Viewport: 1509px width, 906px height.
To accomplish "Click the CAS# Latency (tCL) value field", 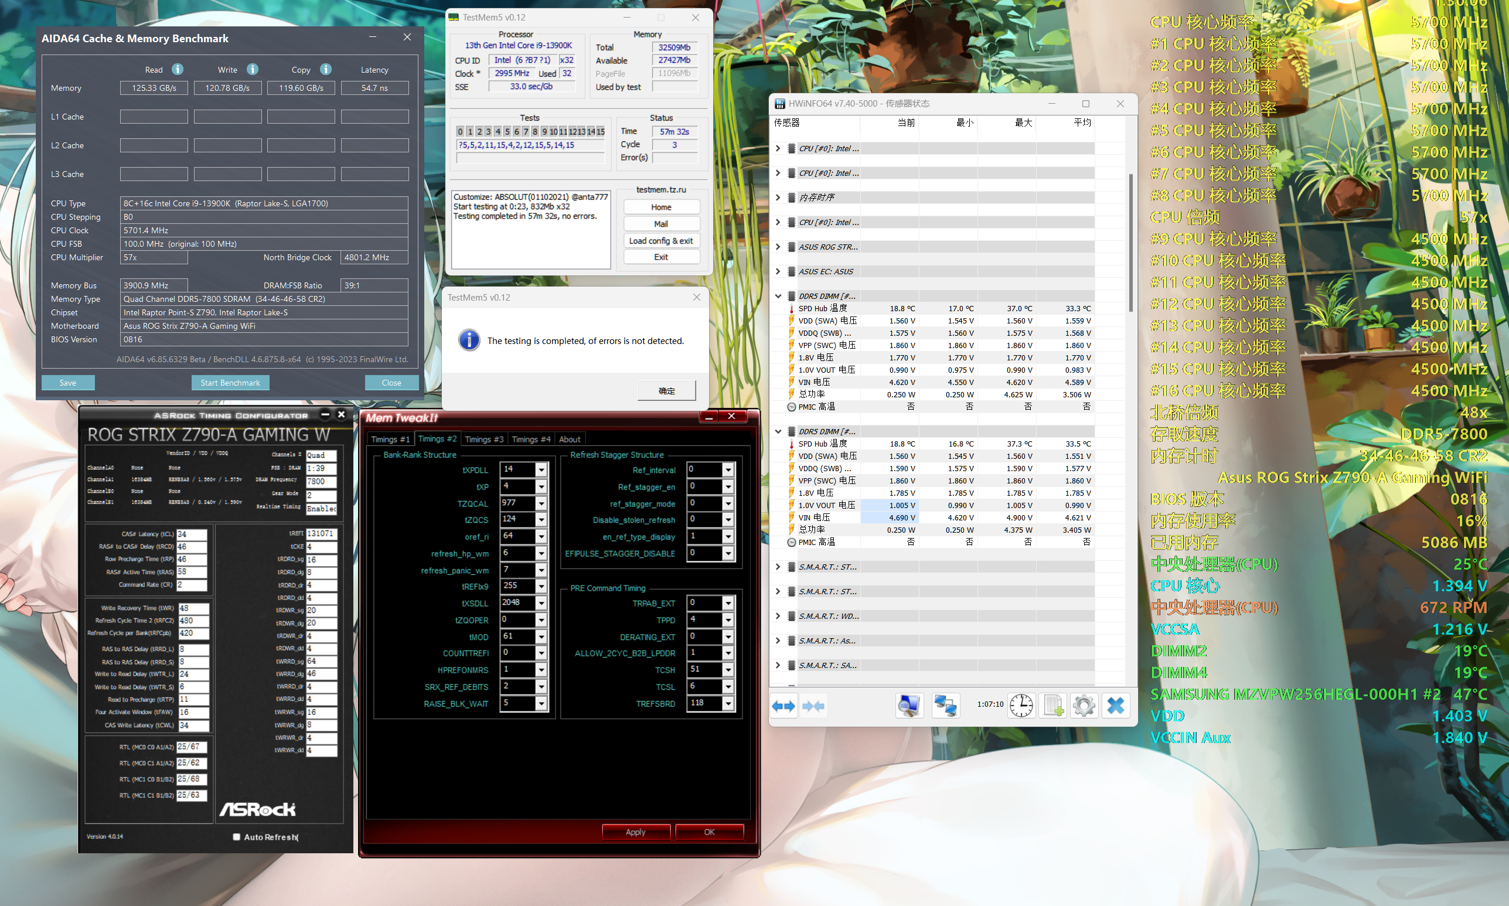I will click(x=192, y=534).
